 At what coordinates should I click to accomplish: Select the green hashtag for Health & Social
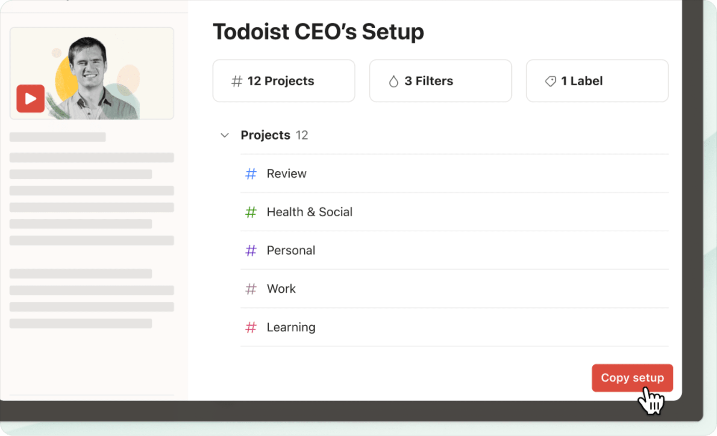click(251, 212)
